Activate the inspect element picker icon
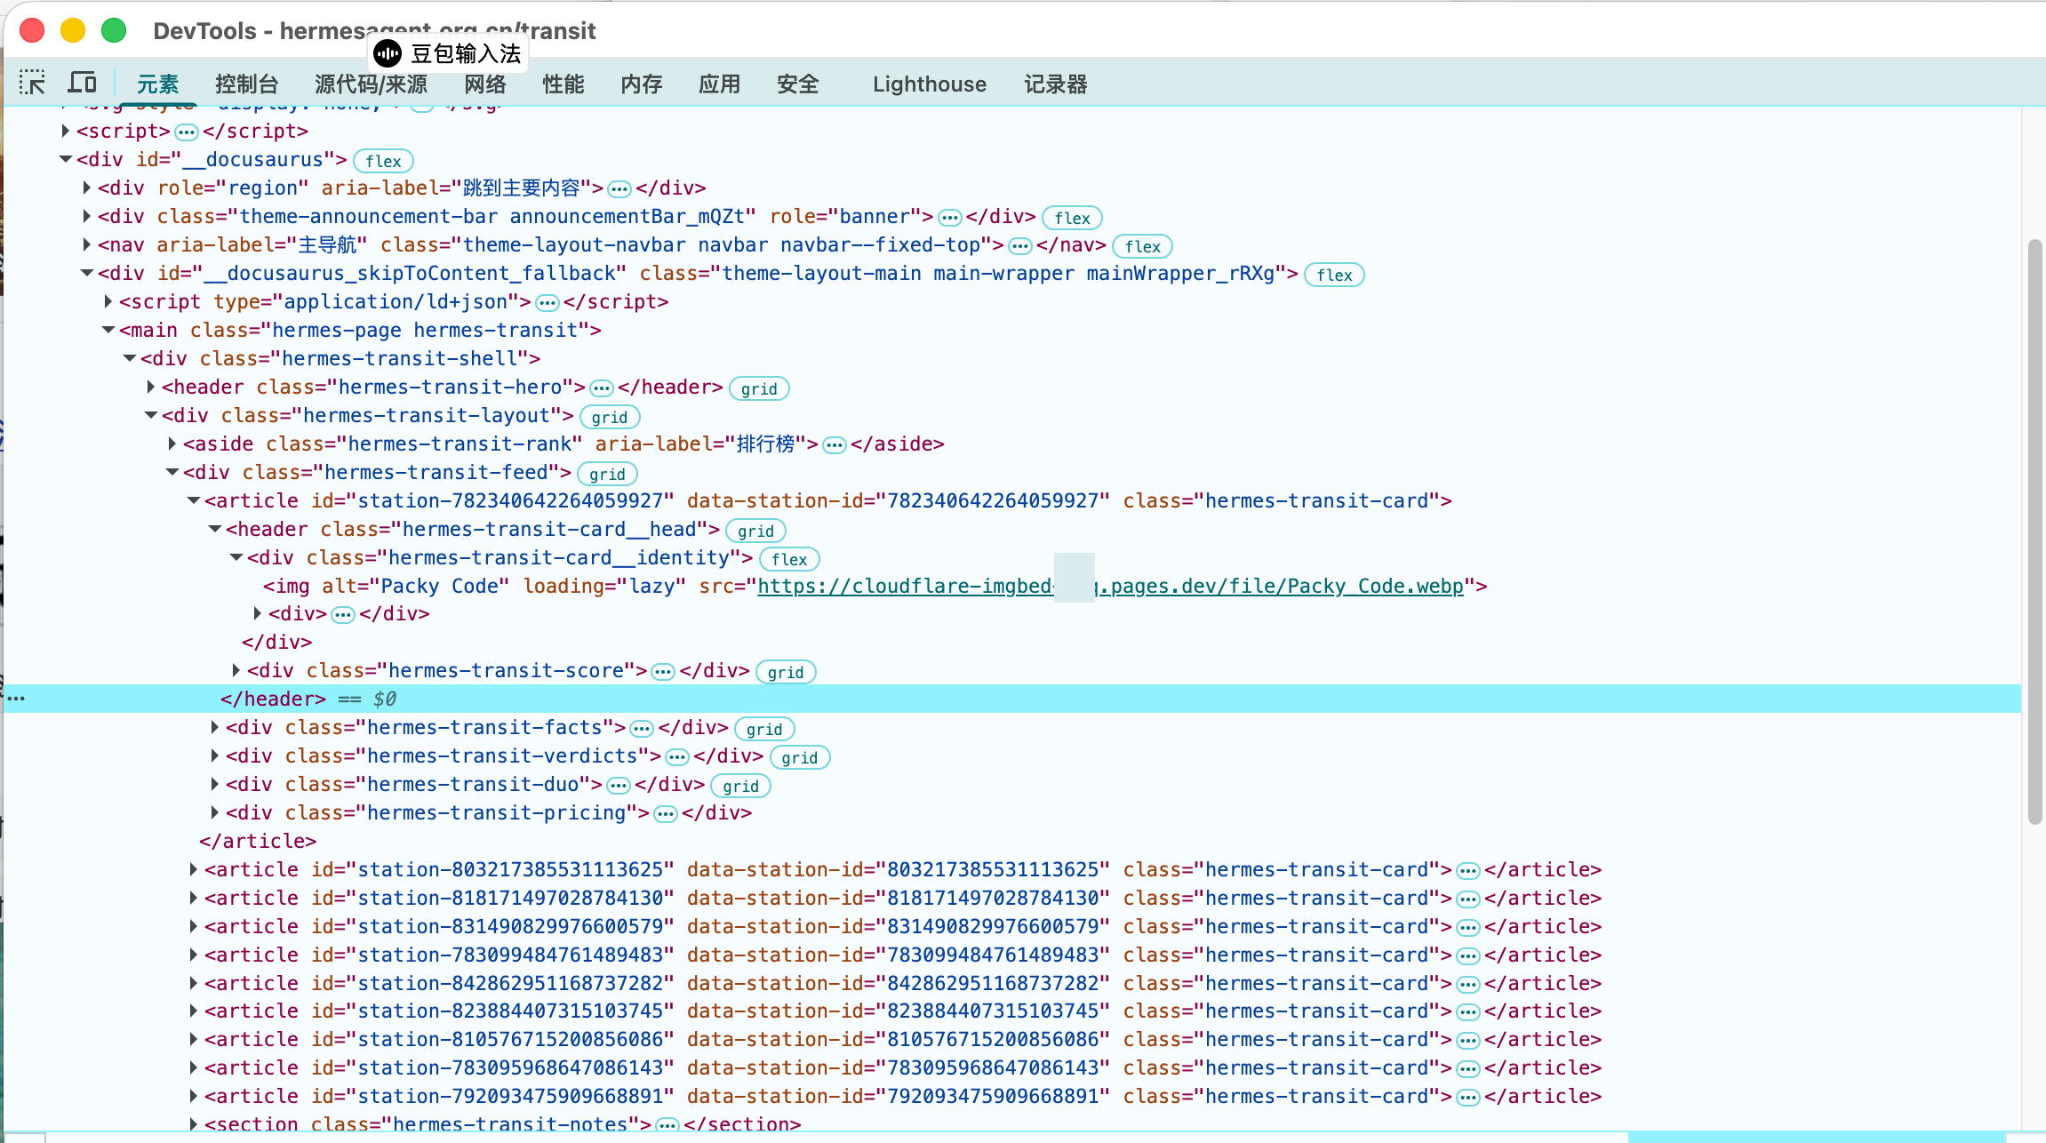The image size is (2046, 1143). point(33,84)
